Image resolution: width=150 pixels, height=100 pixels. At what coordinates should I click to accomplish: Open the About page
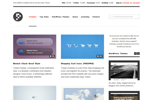click(x=75, y=17)
